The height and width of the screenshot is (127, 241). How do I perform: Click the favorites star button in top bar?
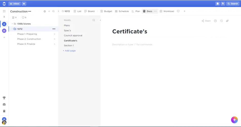point(24,4)
